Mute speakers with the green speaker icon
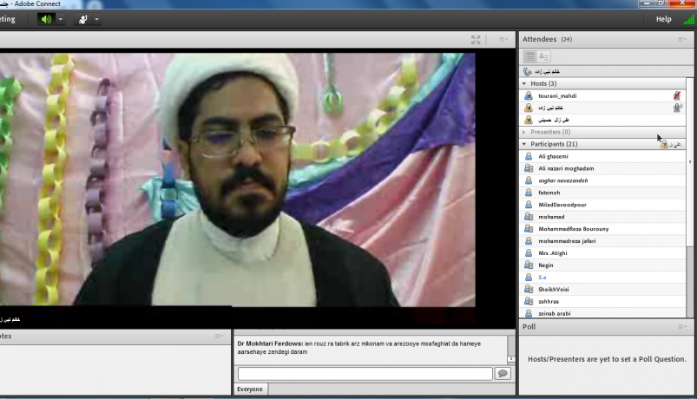Image resolution: width=697 pixels, height=399 pixels. 46,19
